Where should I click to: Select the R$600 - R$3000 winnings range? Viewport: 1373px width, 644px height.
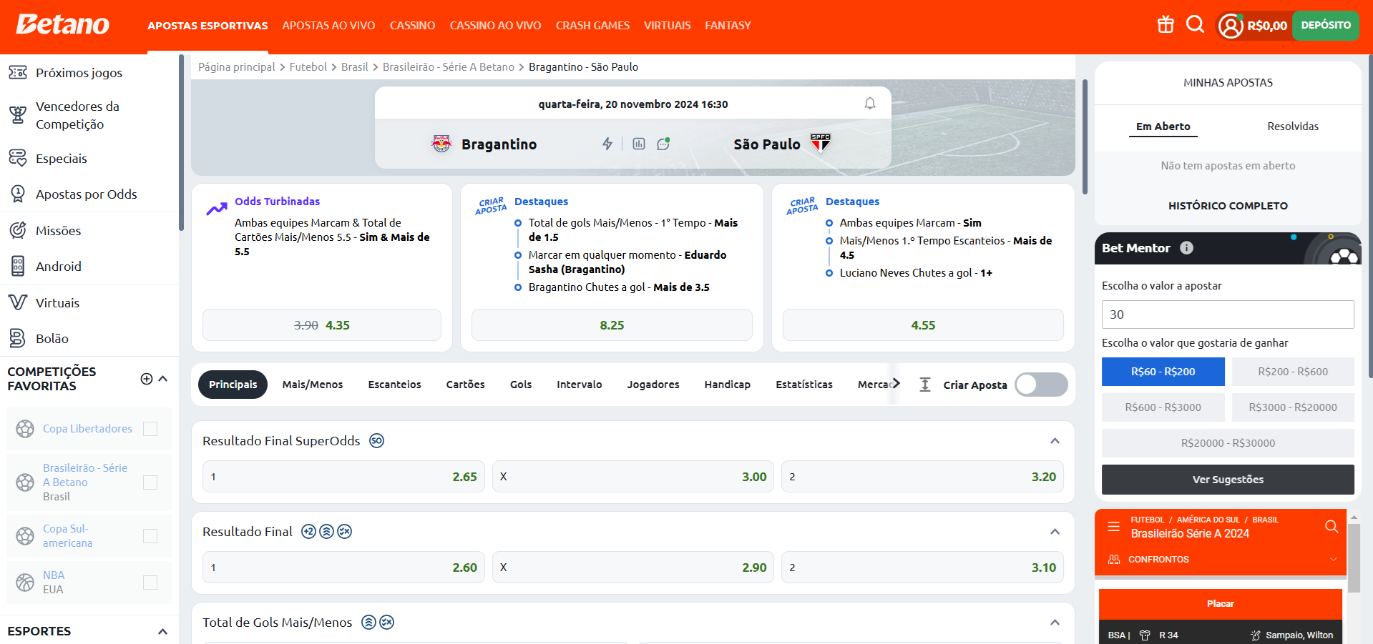[1163, 407]
